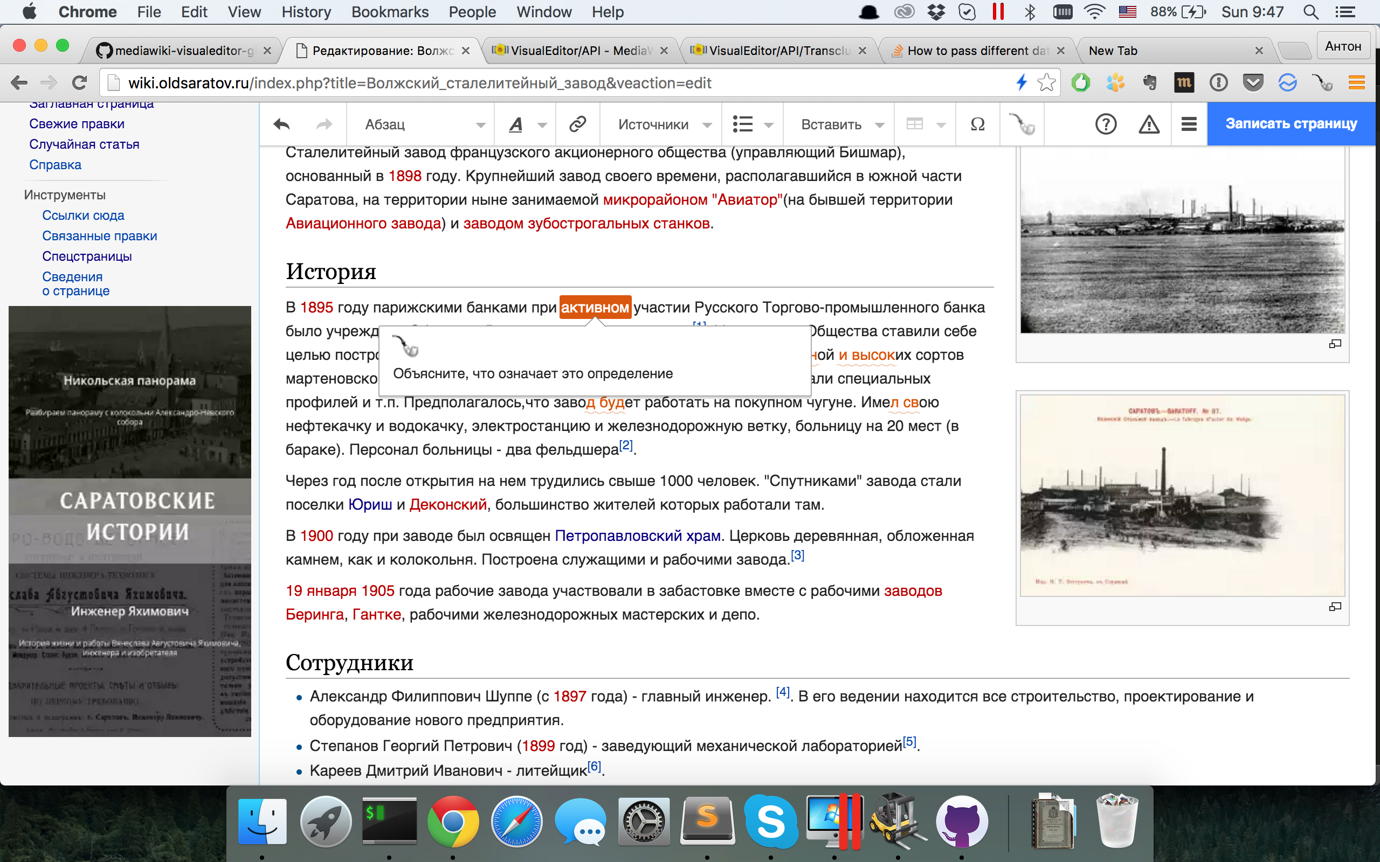1380x862 pixels.
Task: Open the Chrome menu hamburger icon
Action: 1357,83
